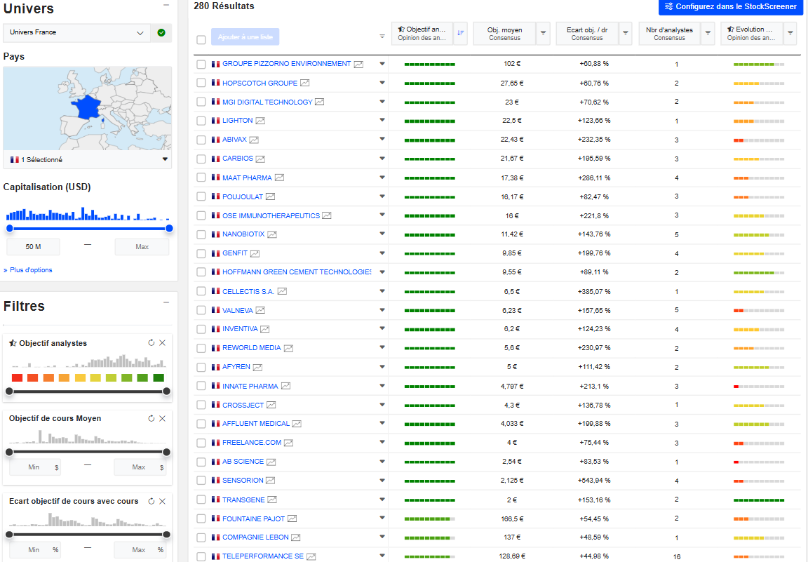Click the filter icon on Ecart obj. column
The image size is (808, 562).
626,33
